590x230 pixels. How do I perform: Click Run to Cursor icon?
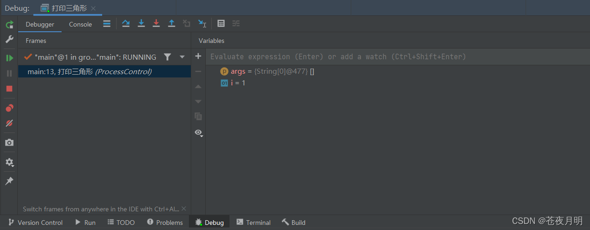(202, 23)
